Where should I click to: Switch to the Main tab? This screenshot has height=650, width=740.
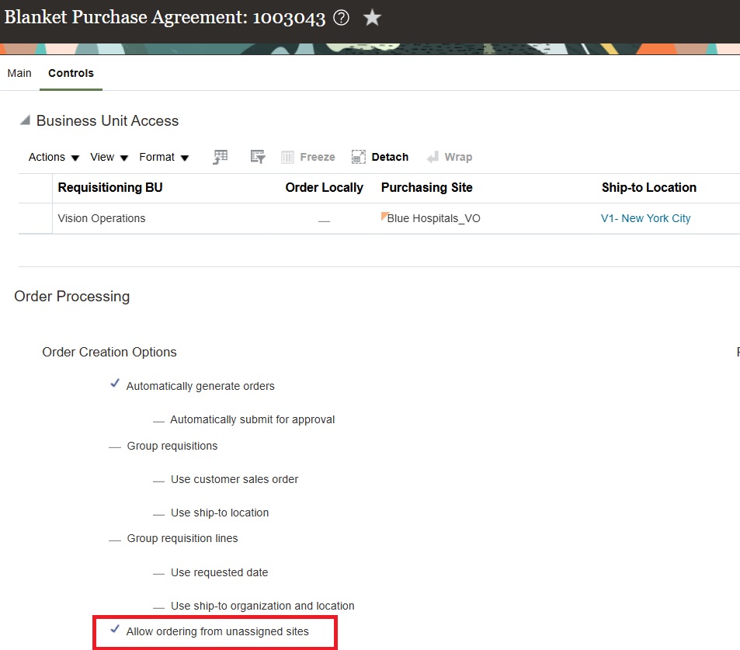(x=19, y=73)
